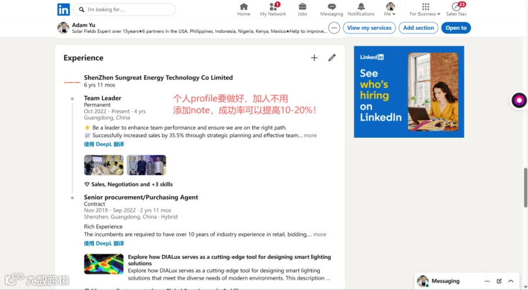
Task: Focus the I'm looking for search field
Action: (x=124, y=9)
